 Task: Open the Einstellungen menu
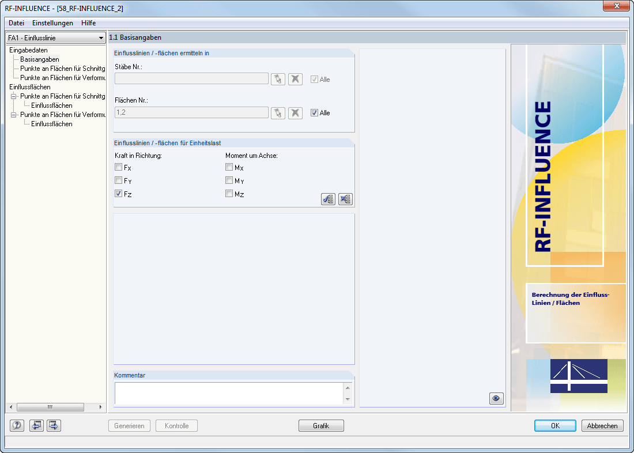pyautogui.click(x=52, y=23)
